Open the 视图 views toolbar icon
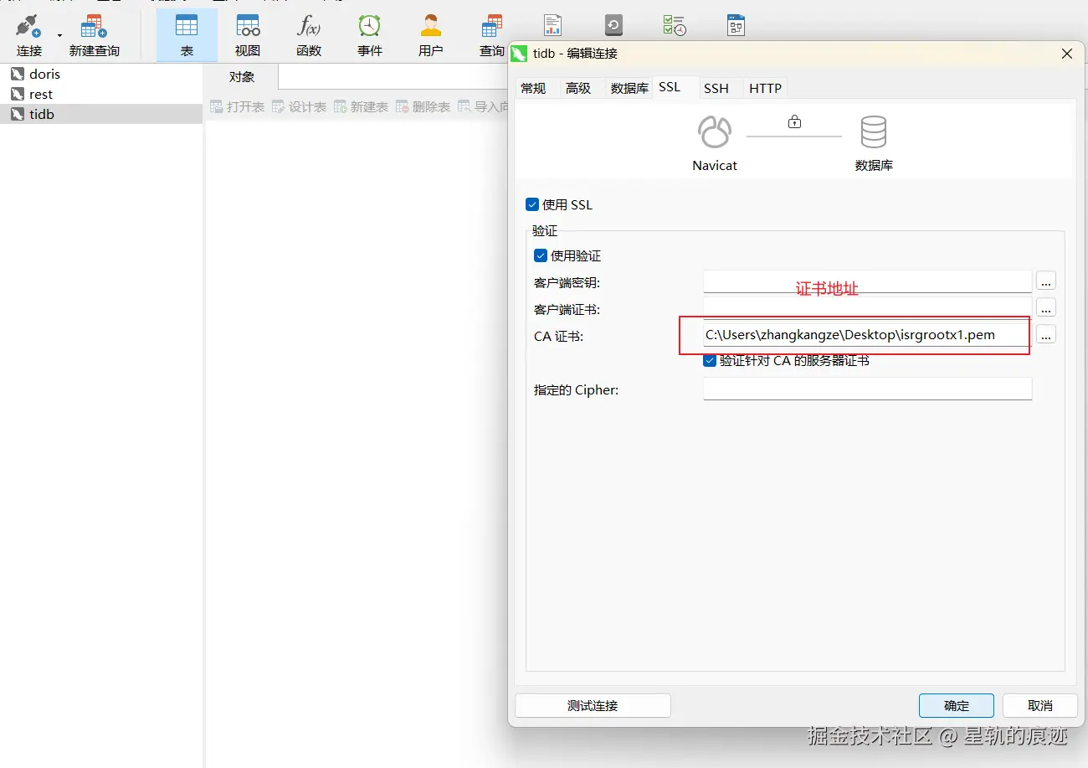This screenshot has height=768, width=1088. [248, 35]
